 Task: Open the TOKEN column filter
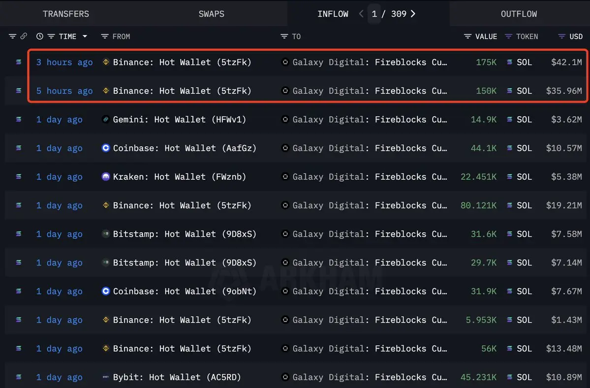pyautogui.click(x=508, y=36)
